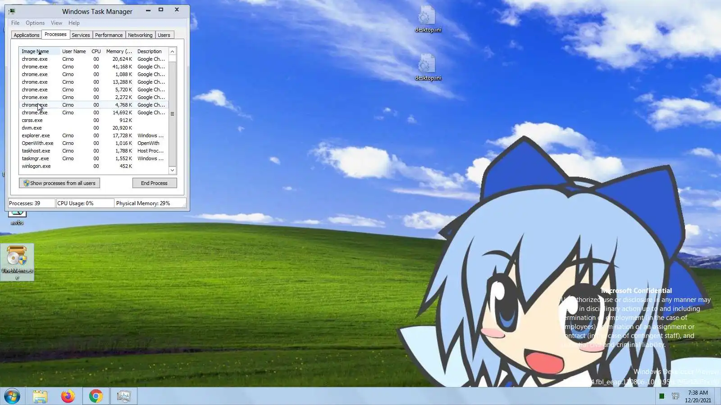Click the CPU Usage: 0% status entry
The image size is (721, 405).
85,203
